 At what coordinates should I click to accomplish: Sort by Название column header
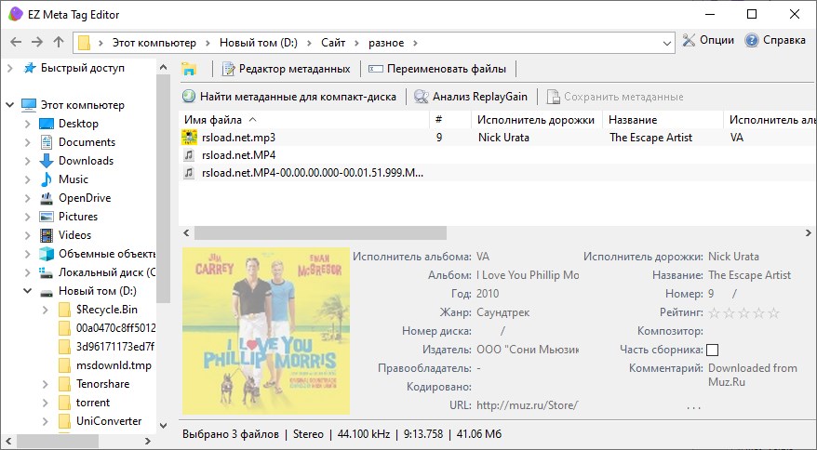click(663, 120)
